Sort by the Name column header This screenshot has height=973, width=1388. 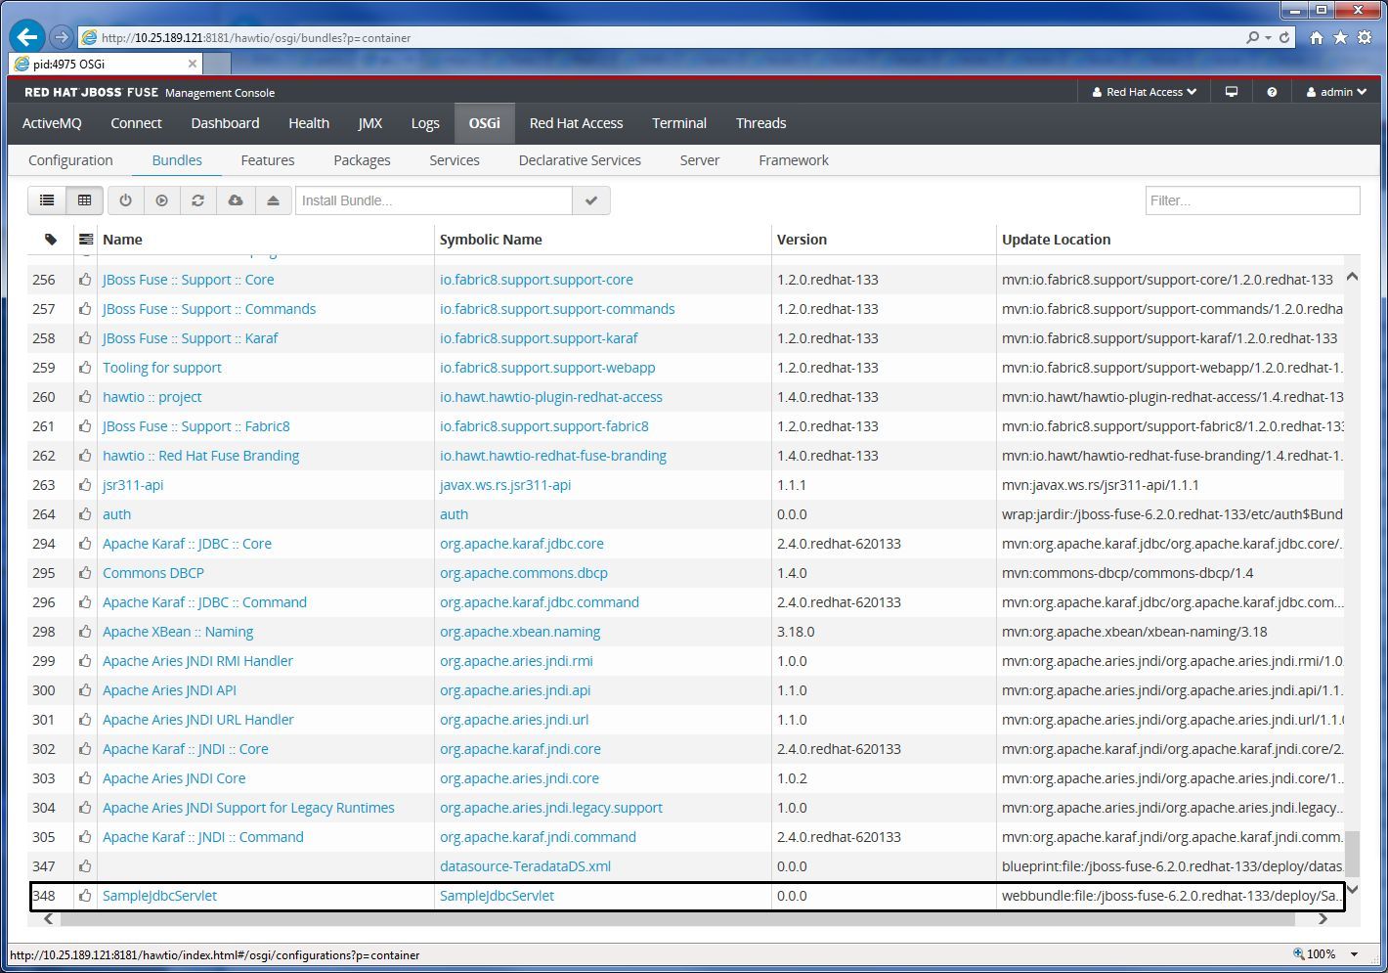122,240
